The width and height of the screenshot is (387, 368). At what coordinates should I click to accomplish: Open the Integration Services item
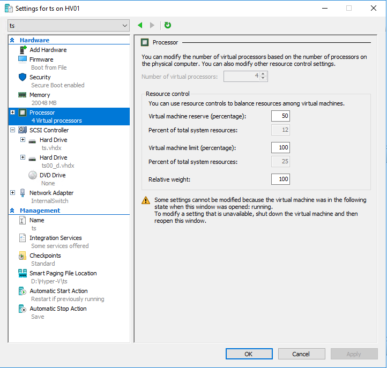(x=55, y=238)
